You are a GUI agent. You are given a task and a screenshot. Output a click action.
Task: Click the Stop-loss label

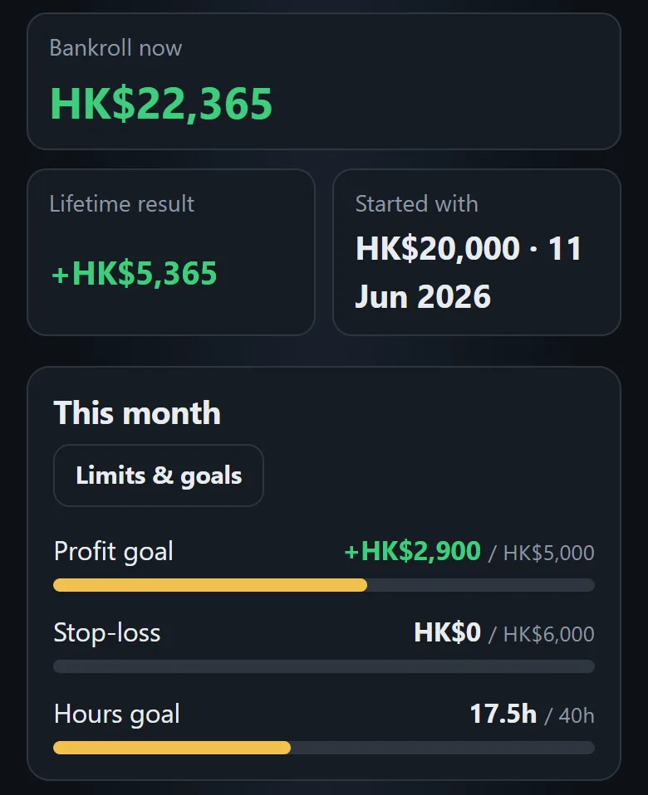[x=107, y=632]
